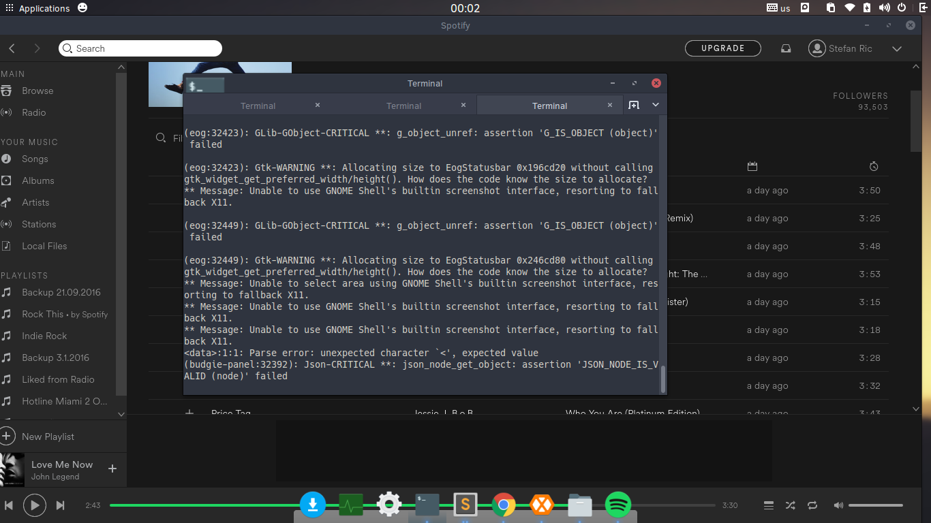Open the US keyboard layout indicator
The width and height of the screenshot is (931, 523).
778,8
